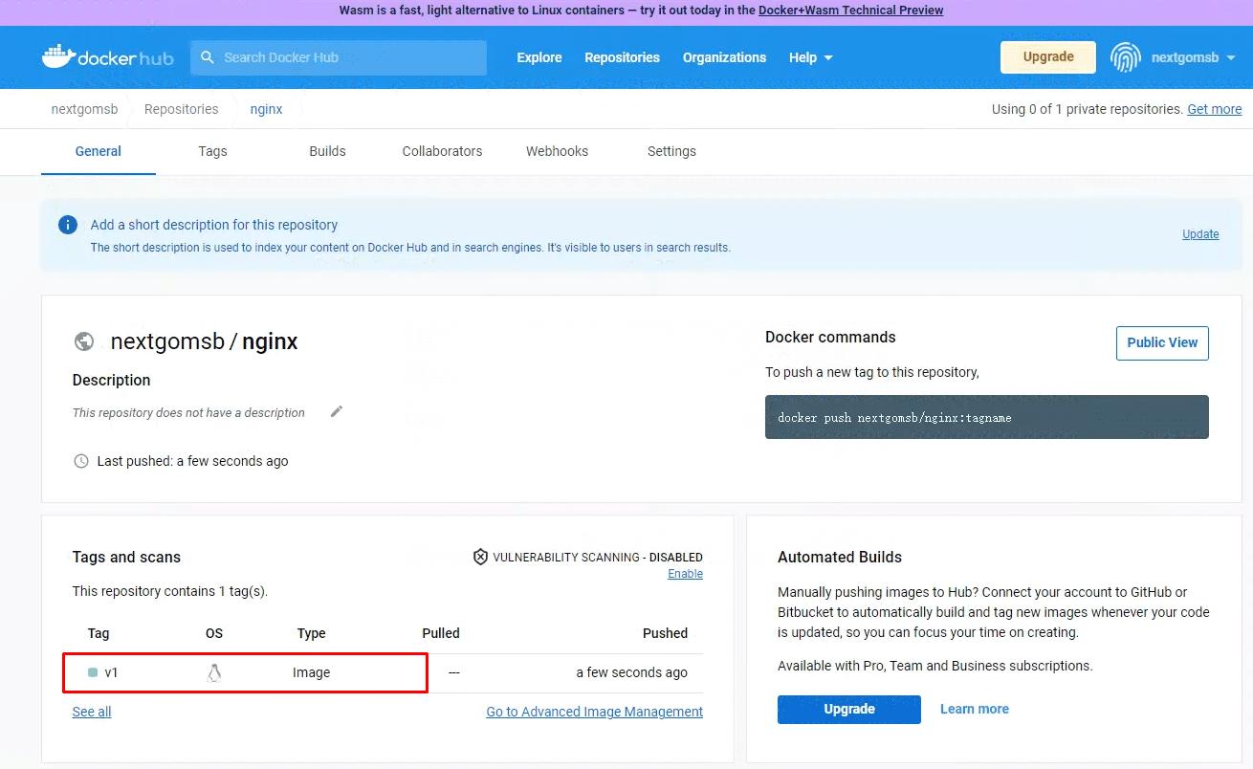Click the Pulled column header
The width and height of the screenshot is (1253, 769).
point(441,633)
